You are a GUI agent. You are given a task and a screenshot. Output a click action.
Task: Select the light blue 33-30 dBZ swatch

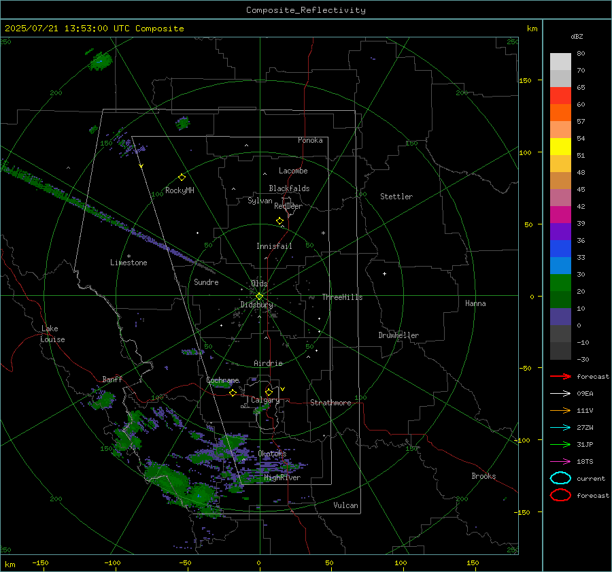(560, 265)
